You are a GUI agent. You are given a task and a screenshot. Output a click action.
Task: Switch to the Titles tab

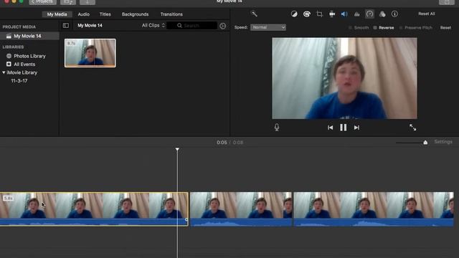pos(105,14)
